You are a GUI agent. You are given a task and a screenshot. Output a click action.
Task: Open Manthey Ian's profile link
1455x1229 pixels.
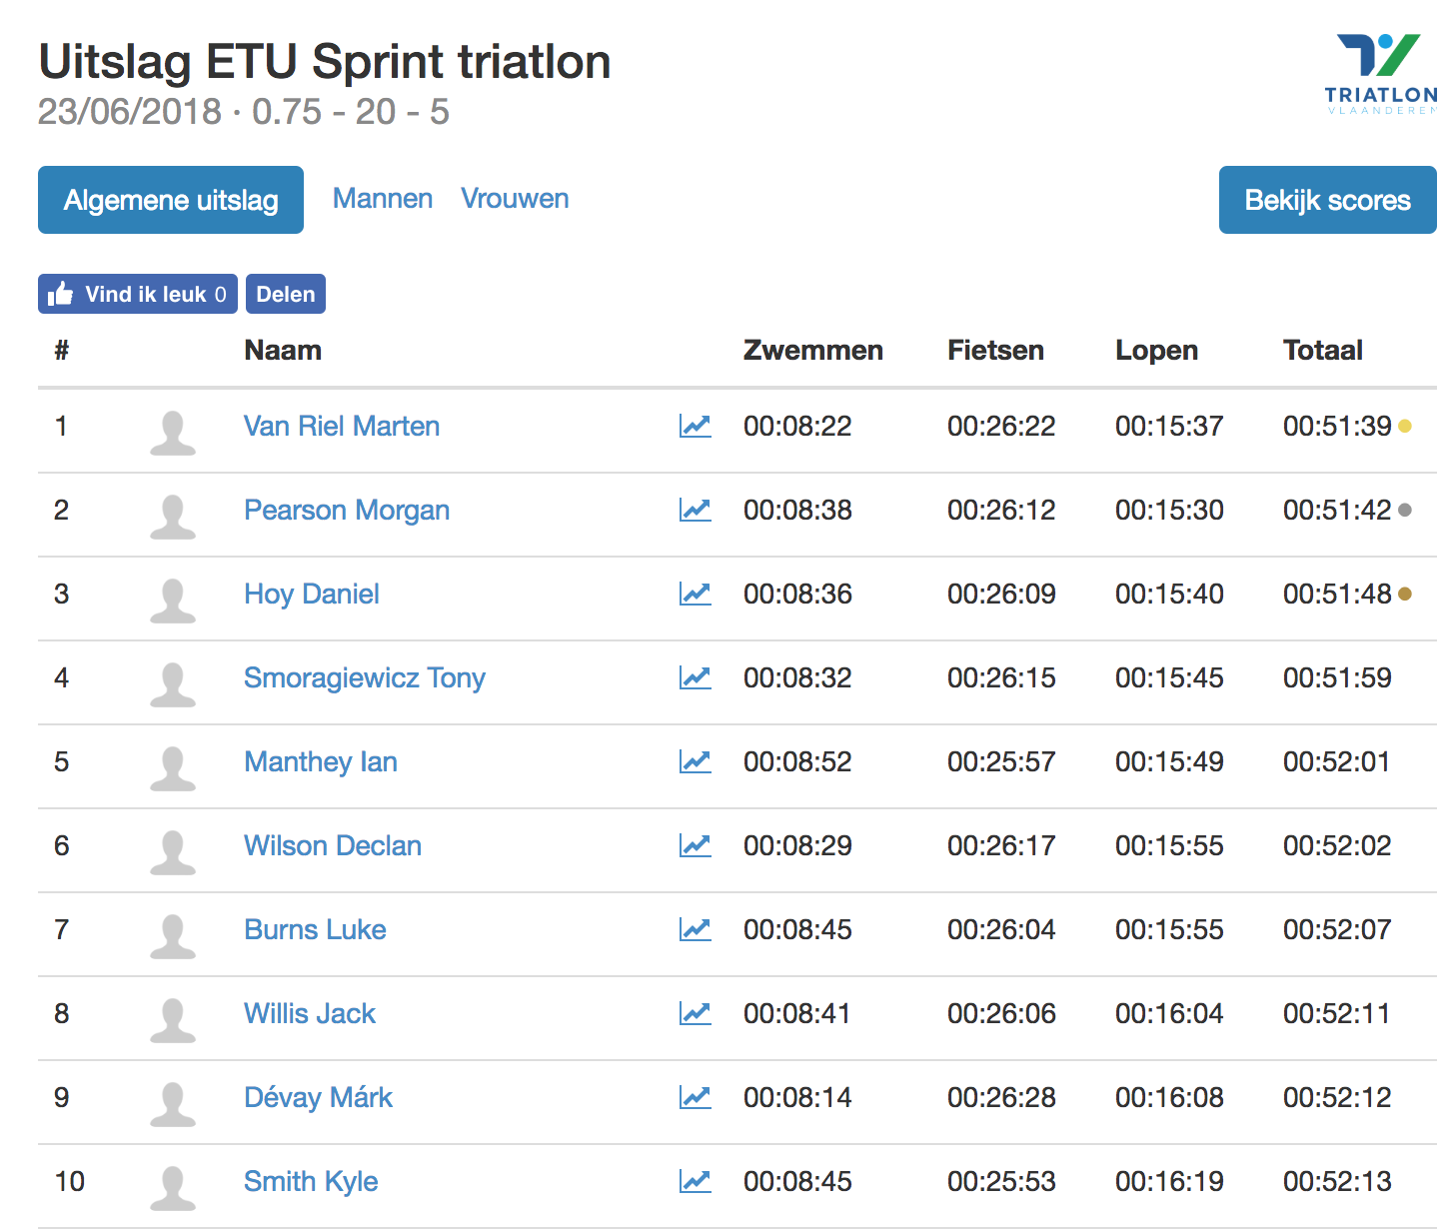point(321,762)
